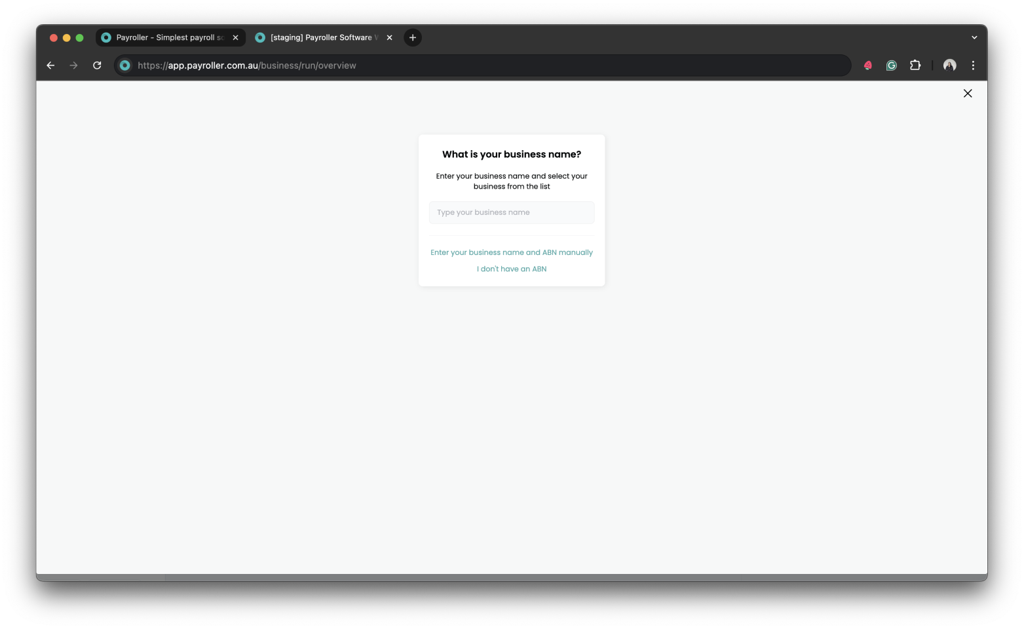Close the staging Payroller tab

(x=389, y=37)
